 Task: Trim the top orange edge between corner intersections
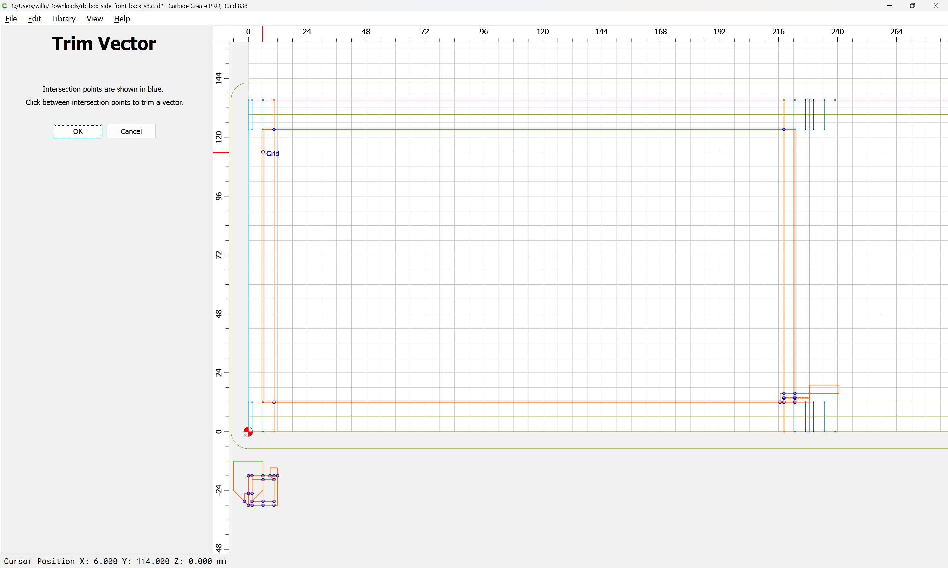click(x=529, y=130)
